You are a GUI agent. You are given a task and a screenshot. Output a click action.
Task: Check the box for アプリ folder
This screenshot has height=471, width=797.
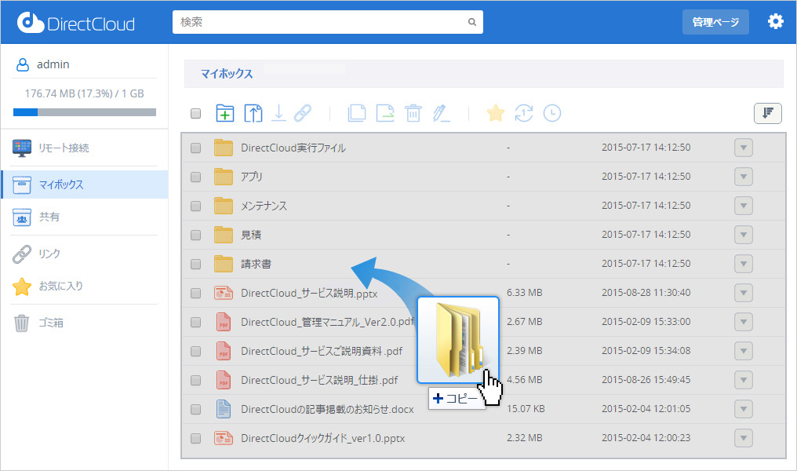click(195, 177)
